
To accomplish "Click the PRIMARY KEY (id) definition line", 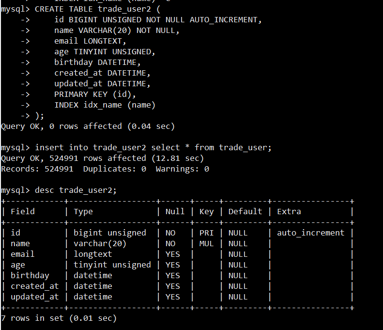I will [x=95, y=94].
